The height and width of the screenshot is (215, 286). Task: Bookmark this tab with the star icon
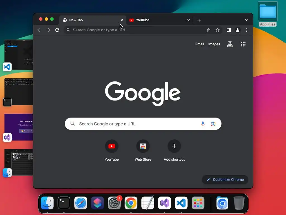coord(217,30)
